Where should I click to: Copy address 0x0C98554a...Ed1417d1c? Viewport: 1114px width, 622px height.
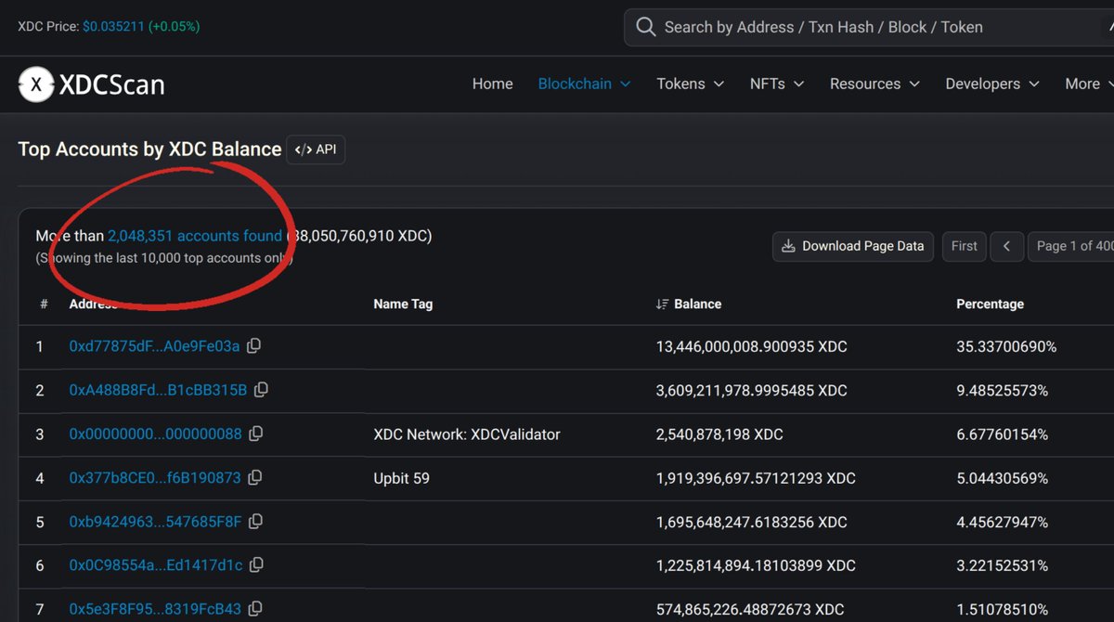tap(256, 564)
